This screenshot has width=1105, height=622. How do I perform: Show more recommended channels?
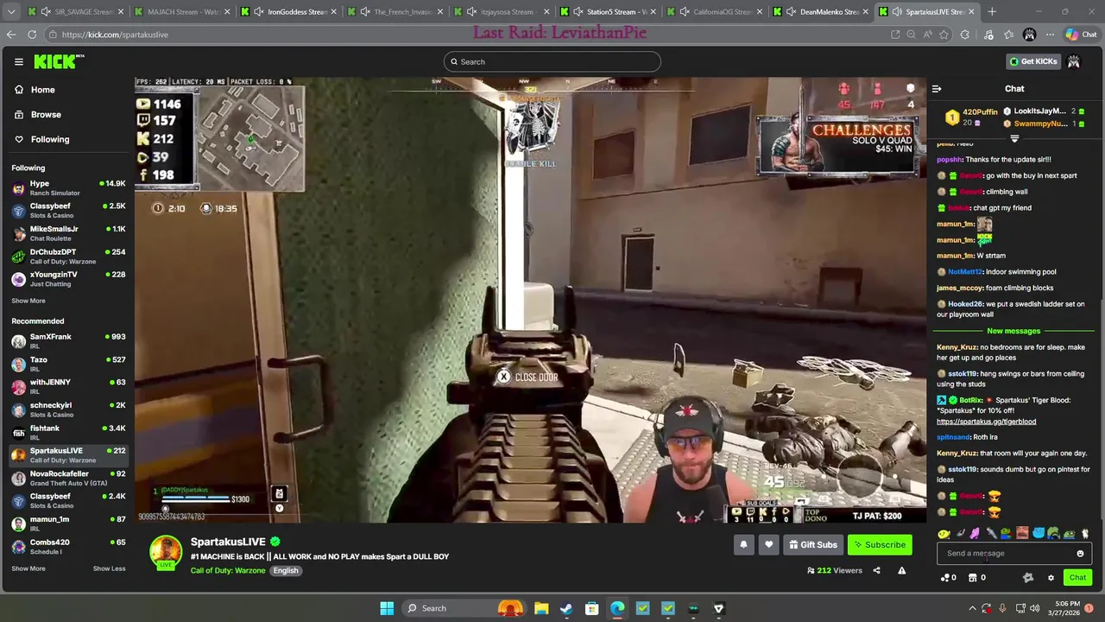pyautogui.click(x=28, y=568)
